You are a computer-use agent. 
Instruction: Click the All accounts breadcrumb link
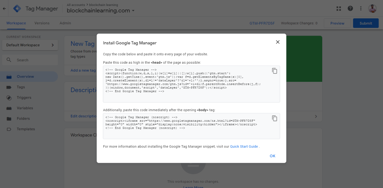(76, 5)
